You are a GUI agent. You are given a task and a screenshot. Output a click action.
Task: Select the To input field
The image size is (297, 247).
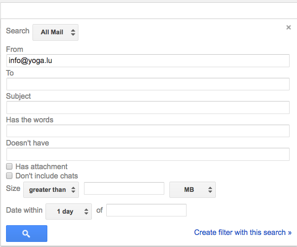(x=148, y=84)
